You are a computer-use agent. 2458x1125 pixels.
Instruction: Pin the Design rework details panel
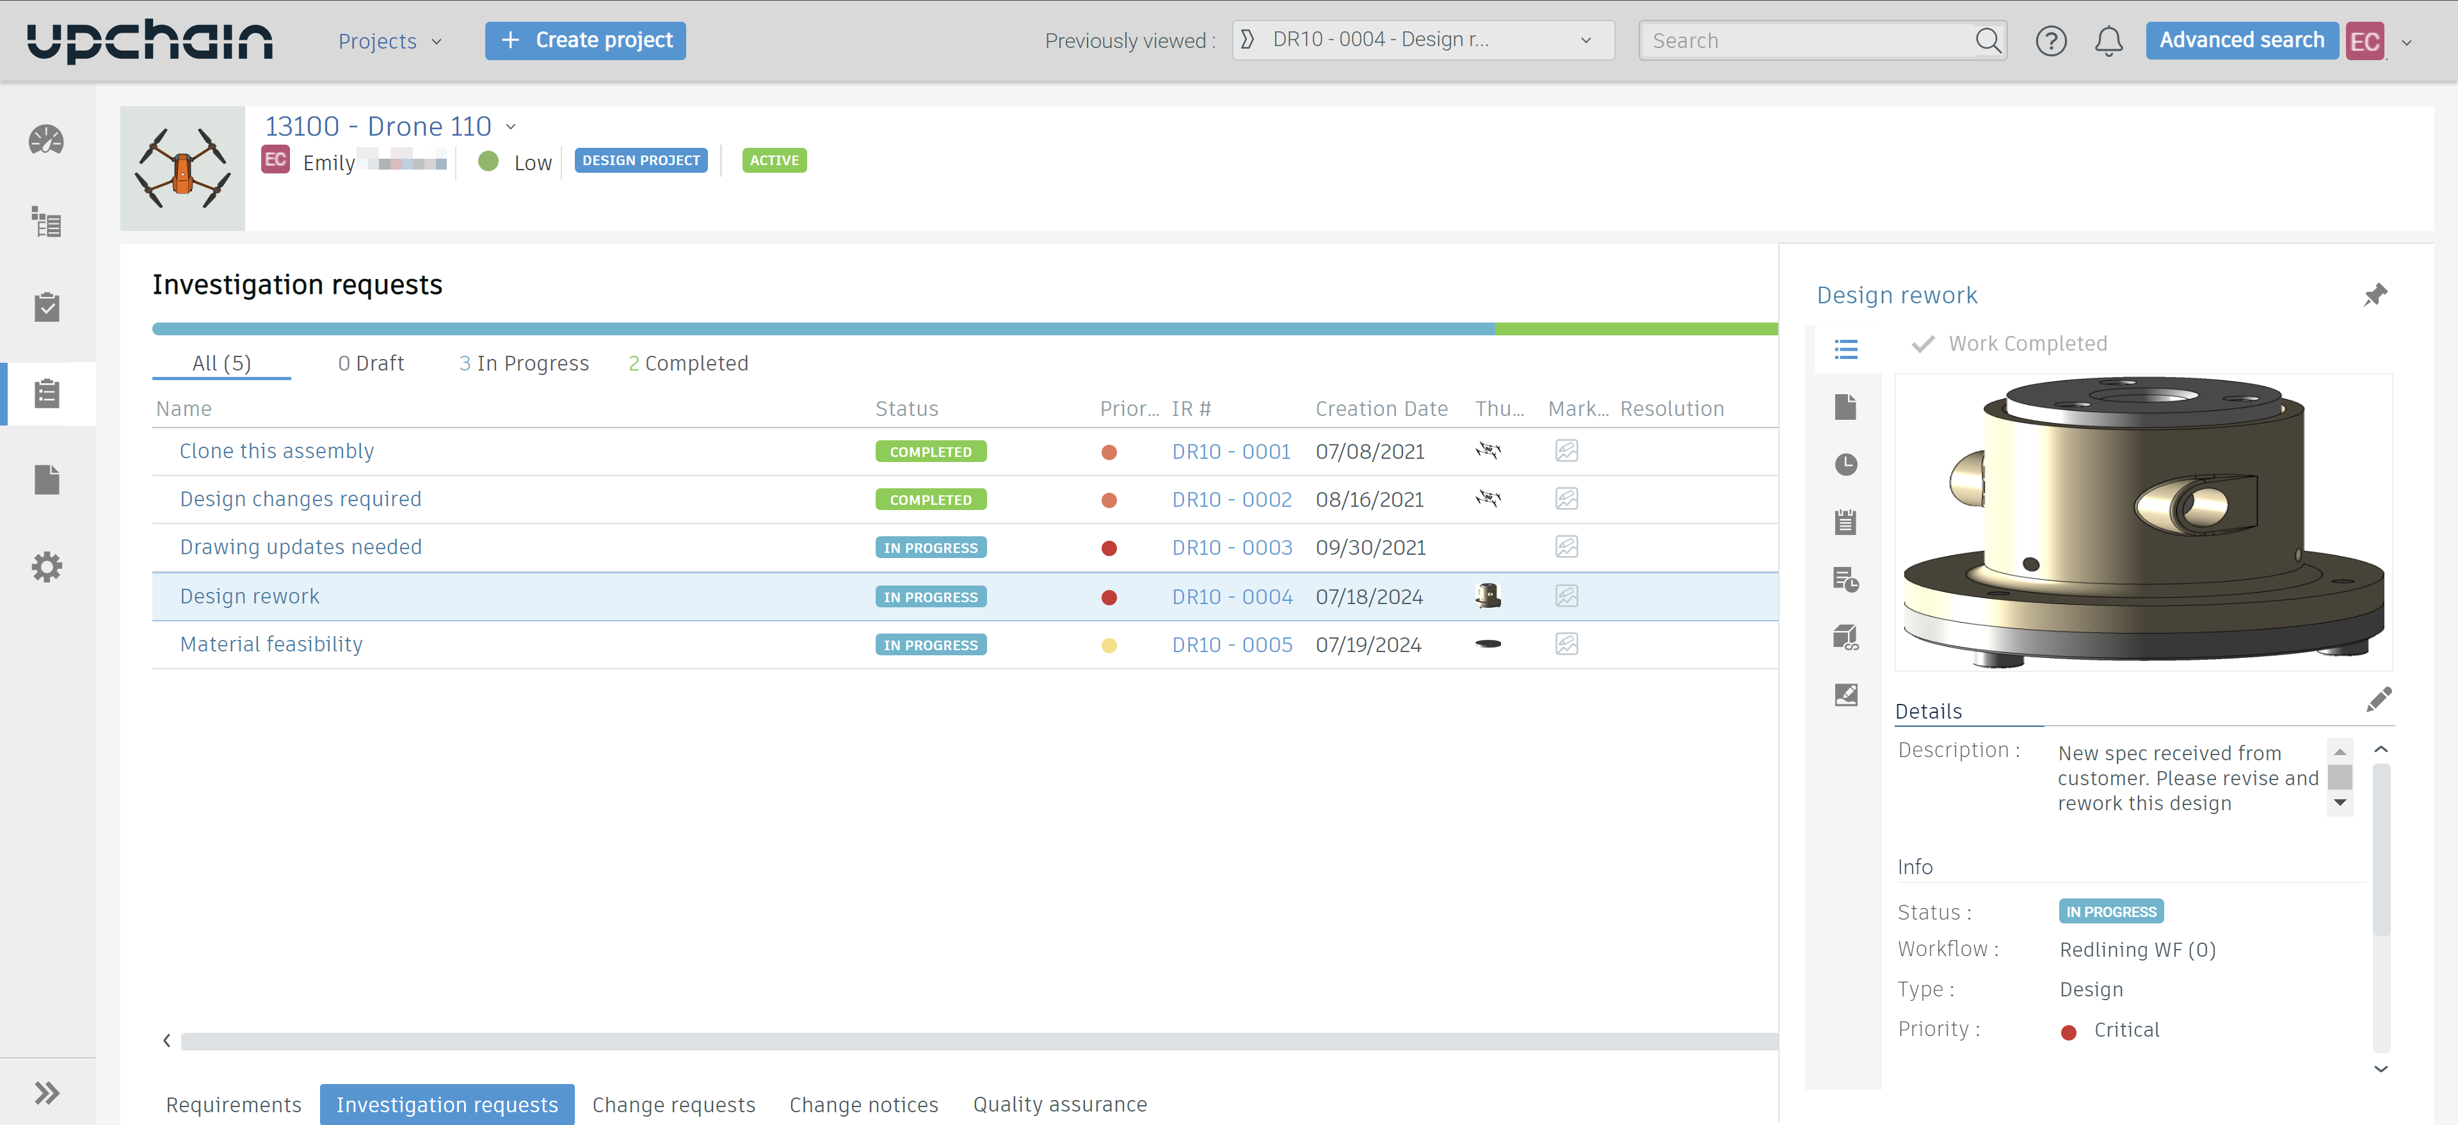(2375, 295)
